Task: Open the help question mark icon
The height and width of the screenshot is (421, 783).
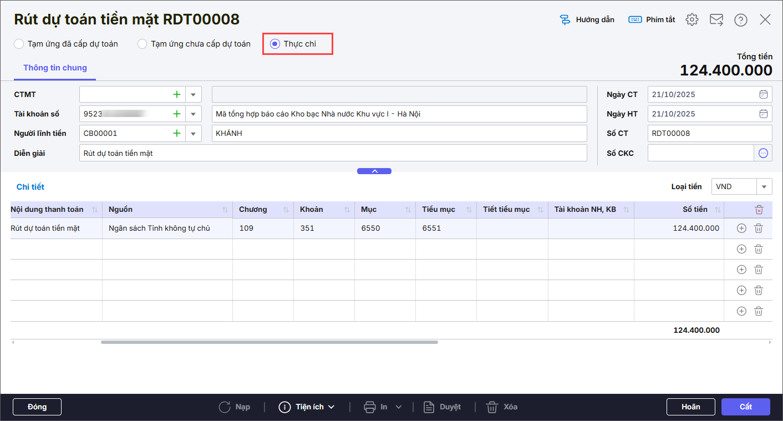Action: pyautogui.click(x=740, y=20)
